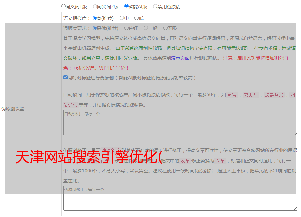301x217 pixels.
Task: Toggle the 同时对标题进行伪原创 checkbox
Action: coord(65,78)
